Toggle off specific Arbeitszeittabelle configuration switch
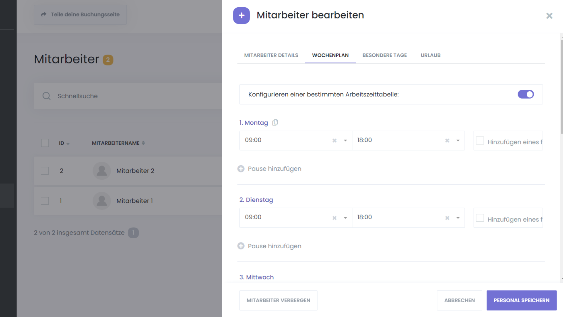Image resolution: width=563 pixels, height=317 pixels. 525,94
